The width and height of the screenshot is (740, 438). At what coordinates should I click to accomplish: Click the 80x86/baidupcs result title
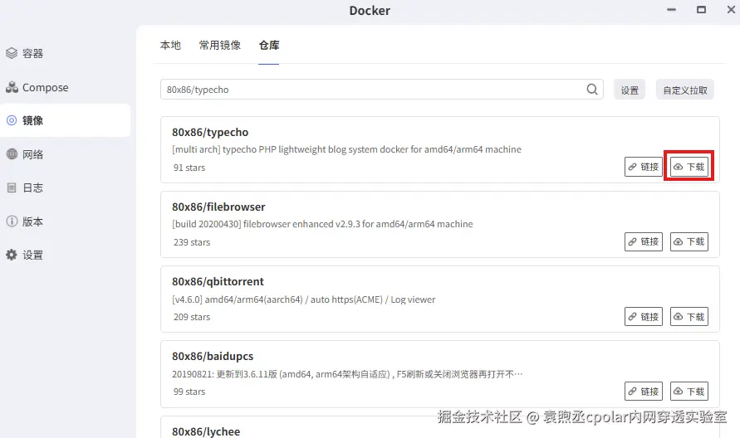213,356
